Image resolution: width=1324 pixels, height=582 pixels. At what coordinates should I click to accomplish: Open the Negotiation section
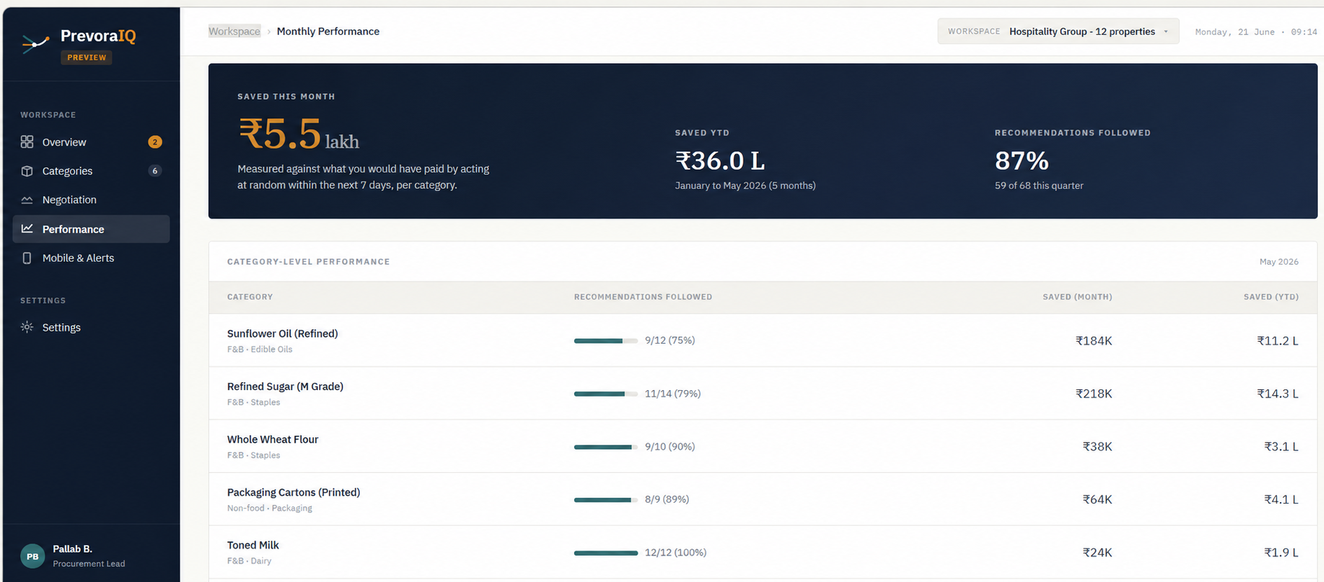pos(91,200)
